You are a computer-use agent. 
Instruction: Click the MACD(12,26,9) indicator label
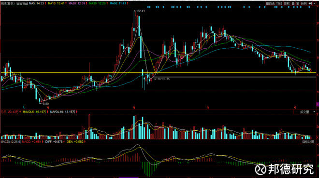click(x=11, y=142)
